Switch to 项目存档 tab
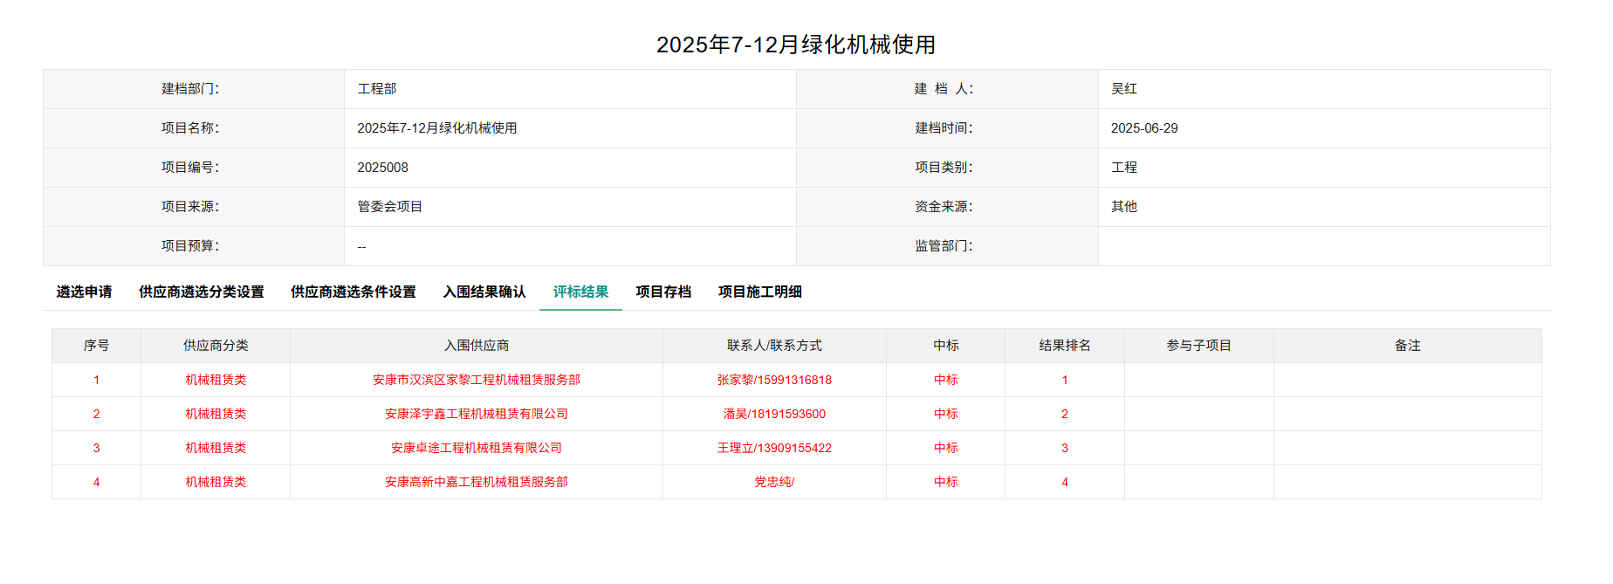Screen dimensions: 1613x584 click(x=663, y=292)
